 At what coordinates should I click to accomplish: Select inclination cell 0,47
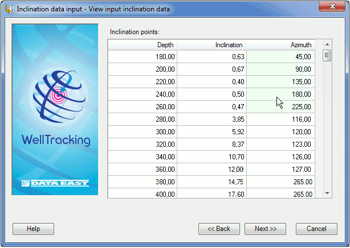click(211, 106)
